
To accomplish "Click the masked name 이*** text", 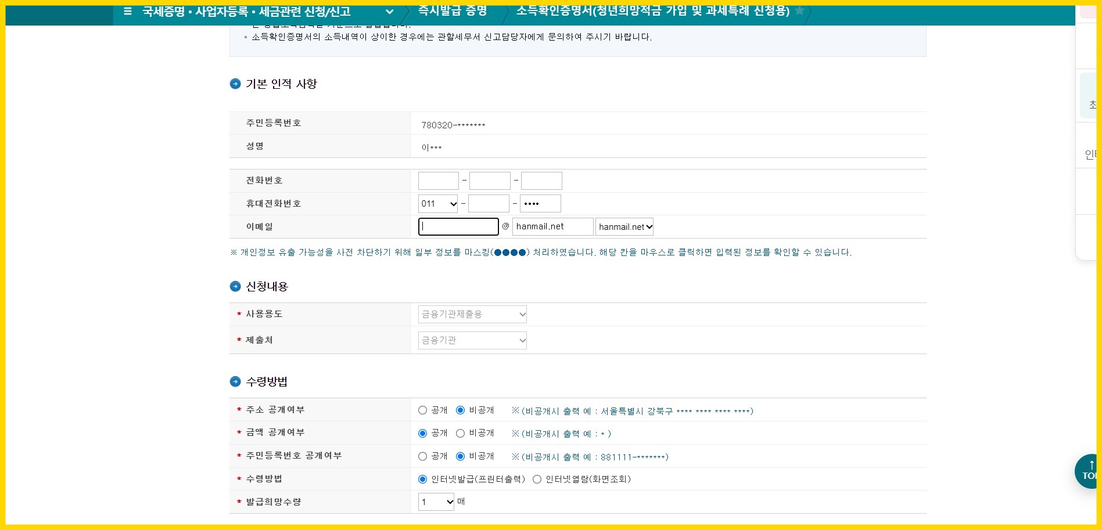I will coord(432,147).
